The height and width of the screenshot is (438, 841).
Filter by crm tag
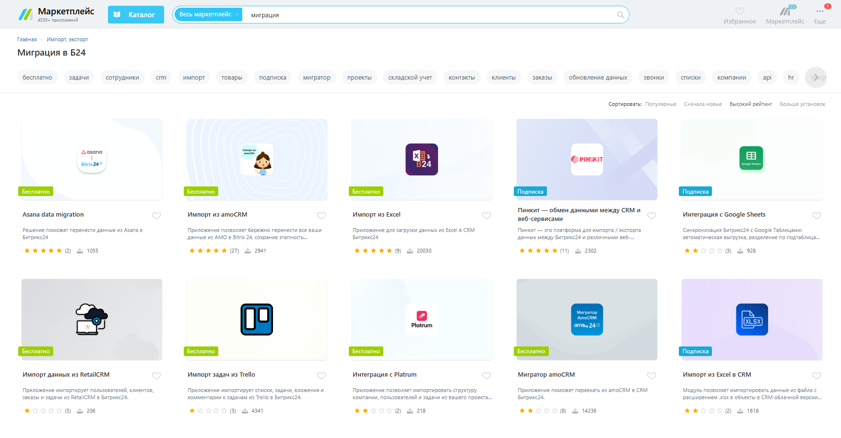pyautogui.click(x=161, y=77)
